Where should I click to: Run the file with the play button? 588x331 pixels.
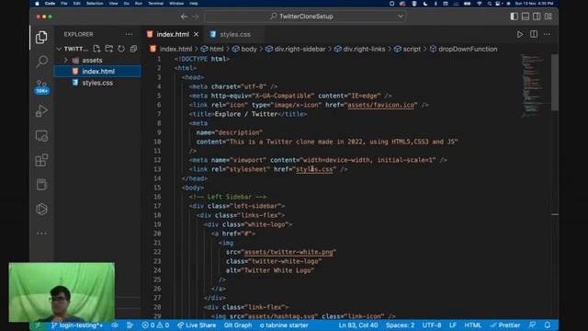tap(520, 35)
